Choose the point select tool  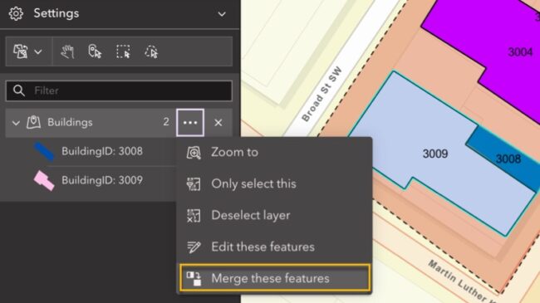click(x=95, y=51)
